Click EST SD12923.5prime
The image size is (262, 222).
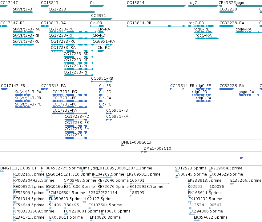coord(177,171)
